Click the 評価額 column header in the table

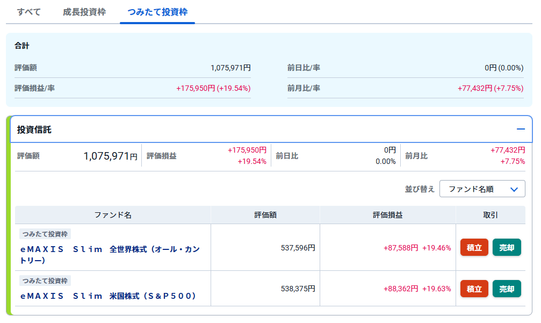click(265, 215)
